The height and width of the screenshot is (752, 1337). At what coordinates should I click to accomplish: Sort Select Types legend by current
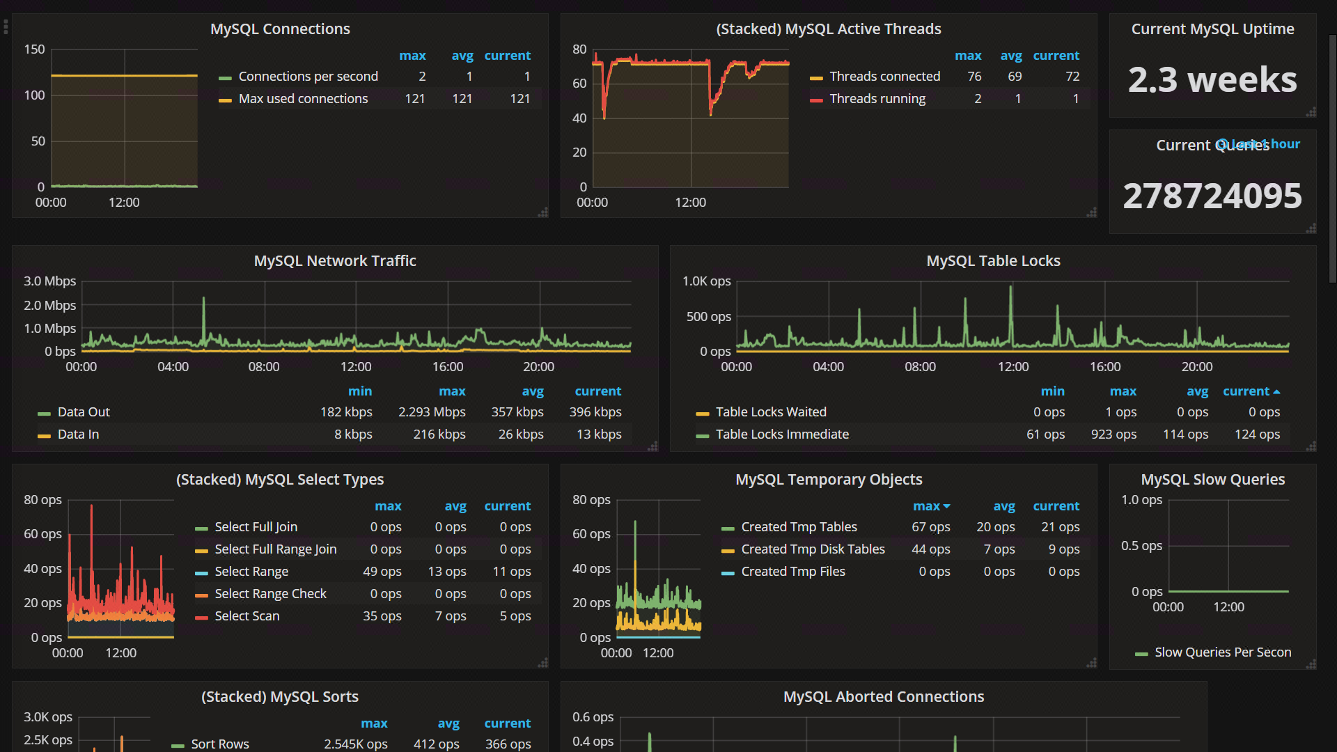point(508,506)
